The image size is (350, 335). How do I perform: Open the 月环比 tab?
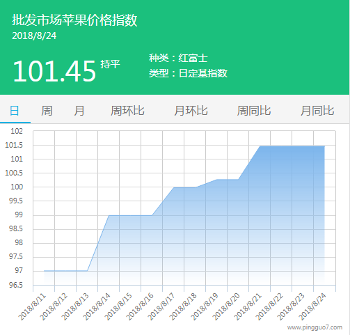coord(191,111)
